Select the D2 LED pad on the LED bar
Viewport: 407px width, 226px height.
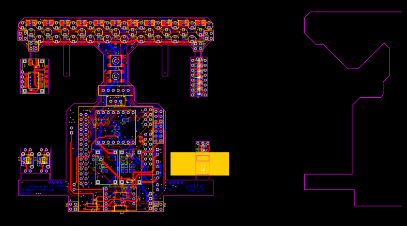[x=48, y=23]
